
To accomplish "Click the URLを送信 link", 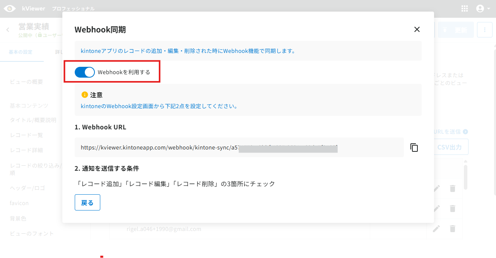I will point(451,132).
